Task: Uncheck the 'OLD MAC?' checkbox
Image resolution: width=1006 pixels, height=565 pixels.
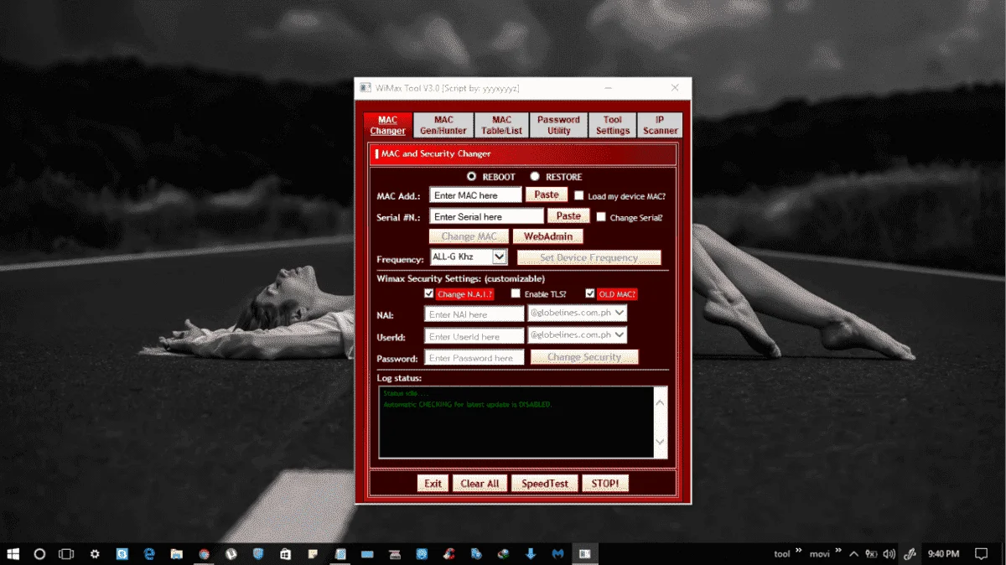Action: [x=590, y=293]
